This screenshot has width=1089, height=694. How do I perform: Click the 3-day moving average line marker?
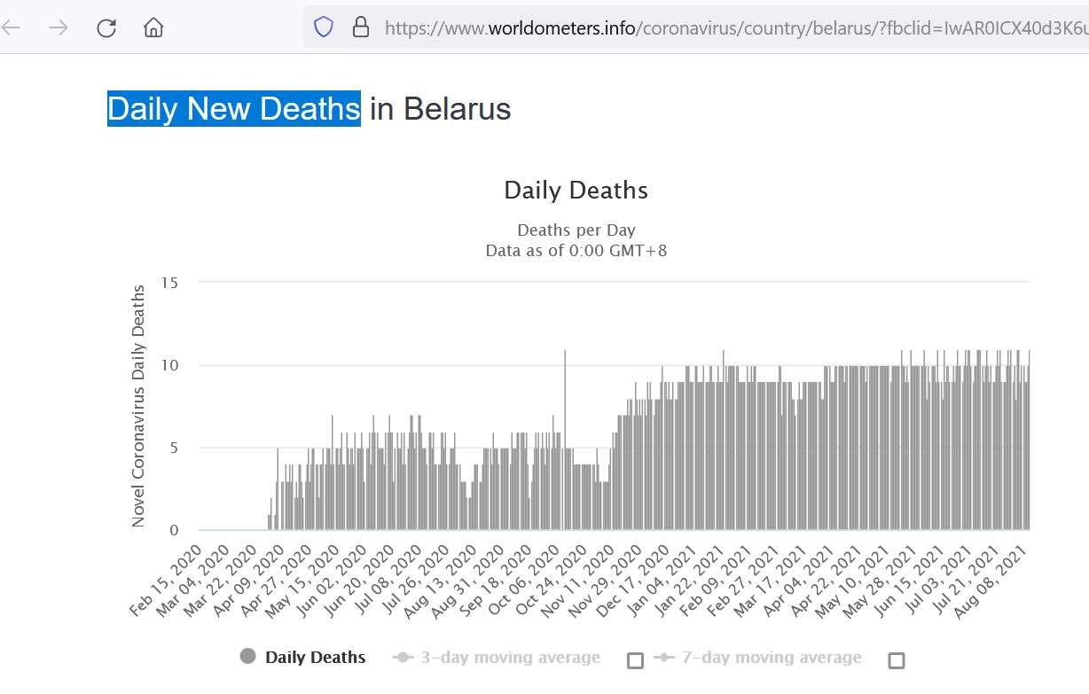(403, 658)
